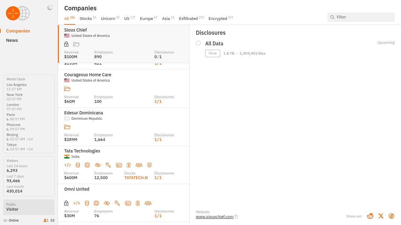Open the www.siouxchief.com link

(215, 217)
